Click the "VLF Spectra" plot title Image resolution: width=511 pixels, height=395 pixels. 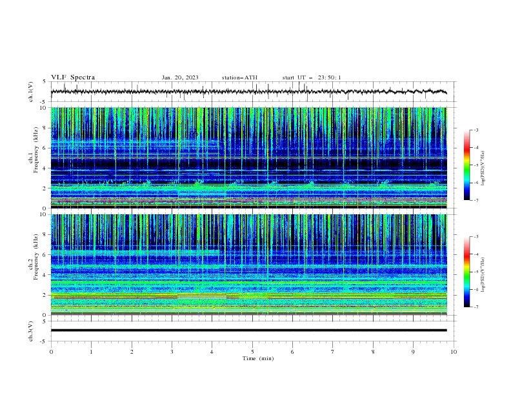[x=73, y=77]
